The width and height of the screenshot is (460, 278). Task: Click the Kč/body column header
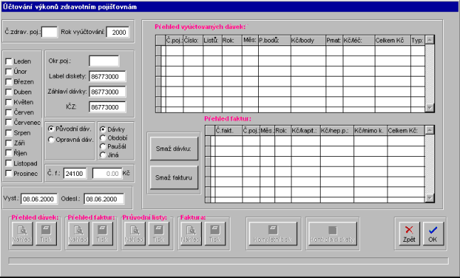pyautogui.click(x=309, y=40)
